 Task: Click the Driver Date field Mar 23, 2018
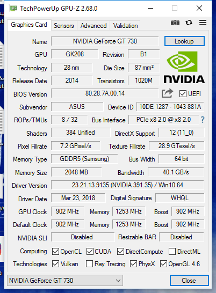[x=78, y=198]
